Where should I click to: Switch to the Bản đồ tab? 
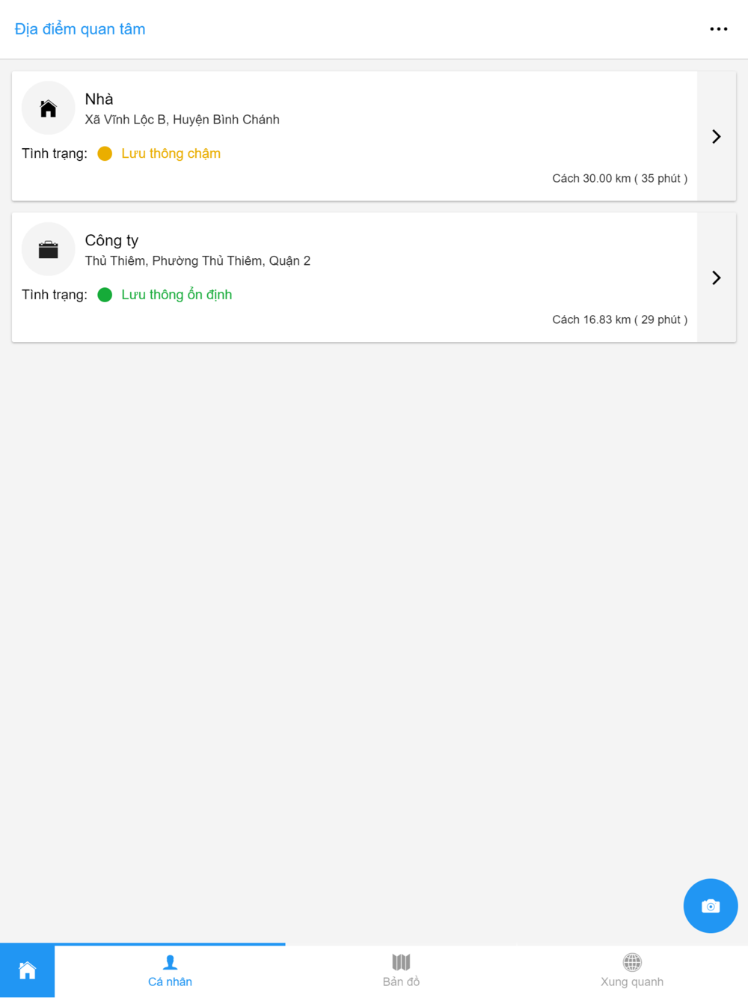click(401, 971)
